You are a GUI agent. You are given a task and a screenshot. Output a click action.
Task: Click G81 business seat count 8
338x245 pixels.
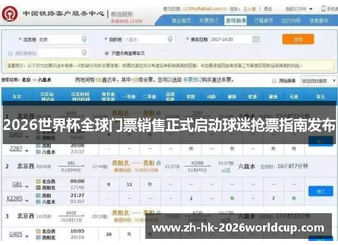tap(109, 185)
